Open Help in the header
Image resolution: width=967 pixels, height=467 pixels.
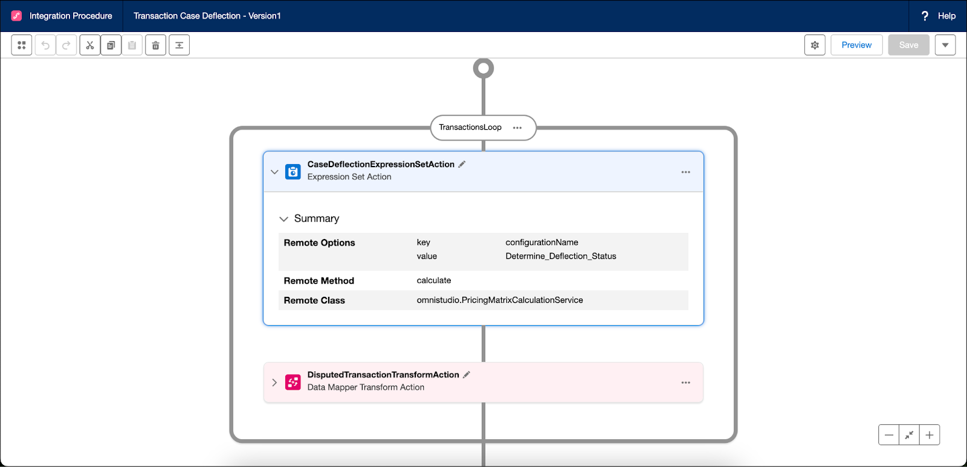pyautogui.click(x=938, y=16)
